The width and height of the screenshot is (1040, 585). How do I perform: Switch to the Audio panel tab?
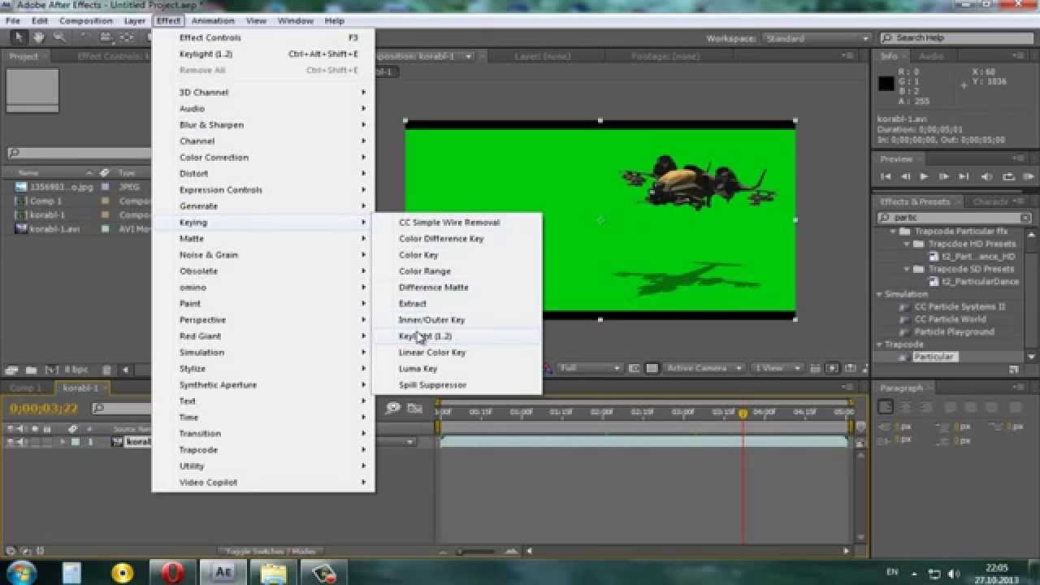click(x=931, y=56)
